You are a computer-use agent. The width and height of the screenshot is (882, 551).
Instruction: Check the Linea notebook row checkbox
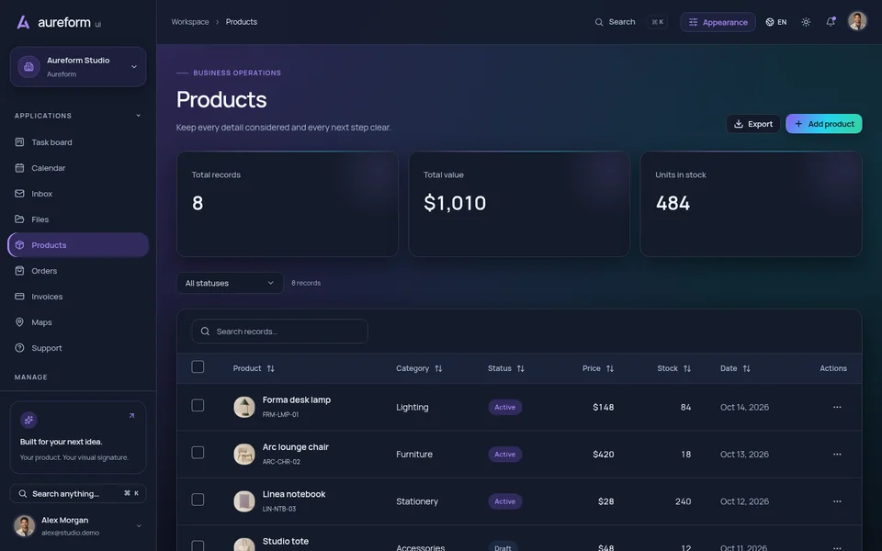pyautogui.click(x=198, y=500)
